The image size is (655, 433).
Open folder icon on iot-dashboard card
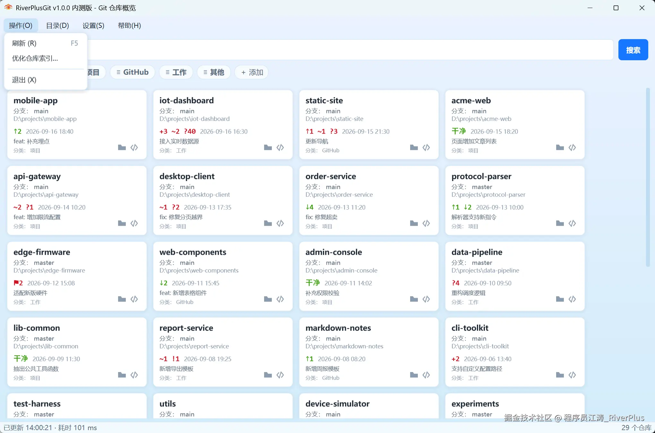pyautogui.click(x=268, y=147)
